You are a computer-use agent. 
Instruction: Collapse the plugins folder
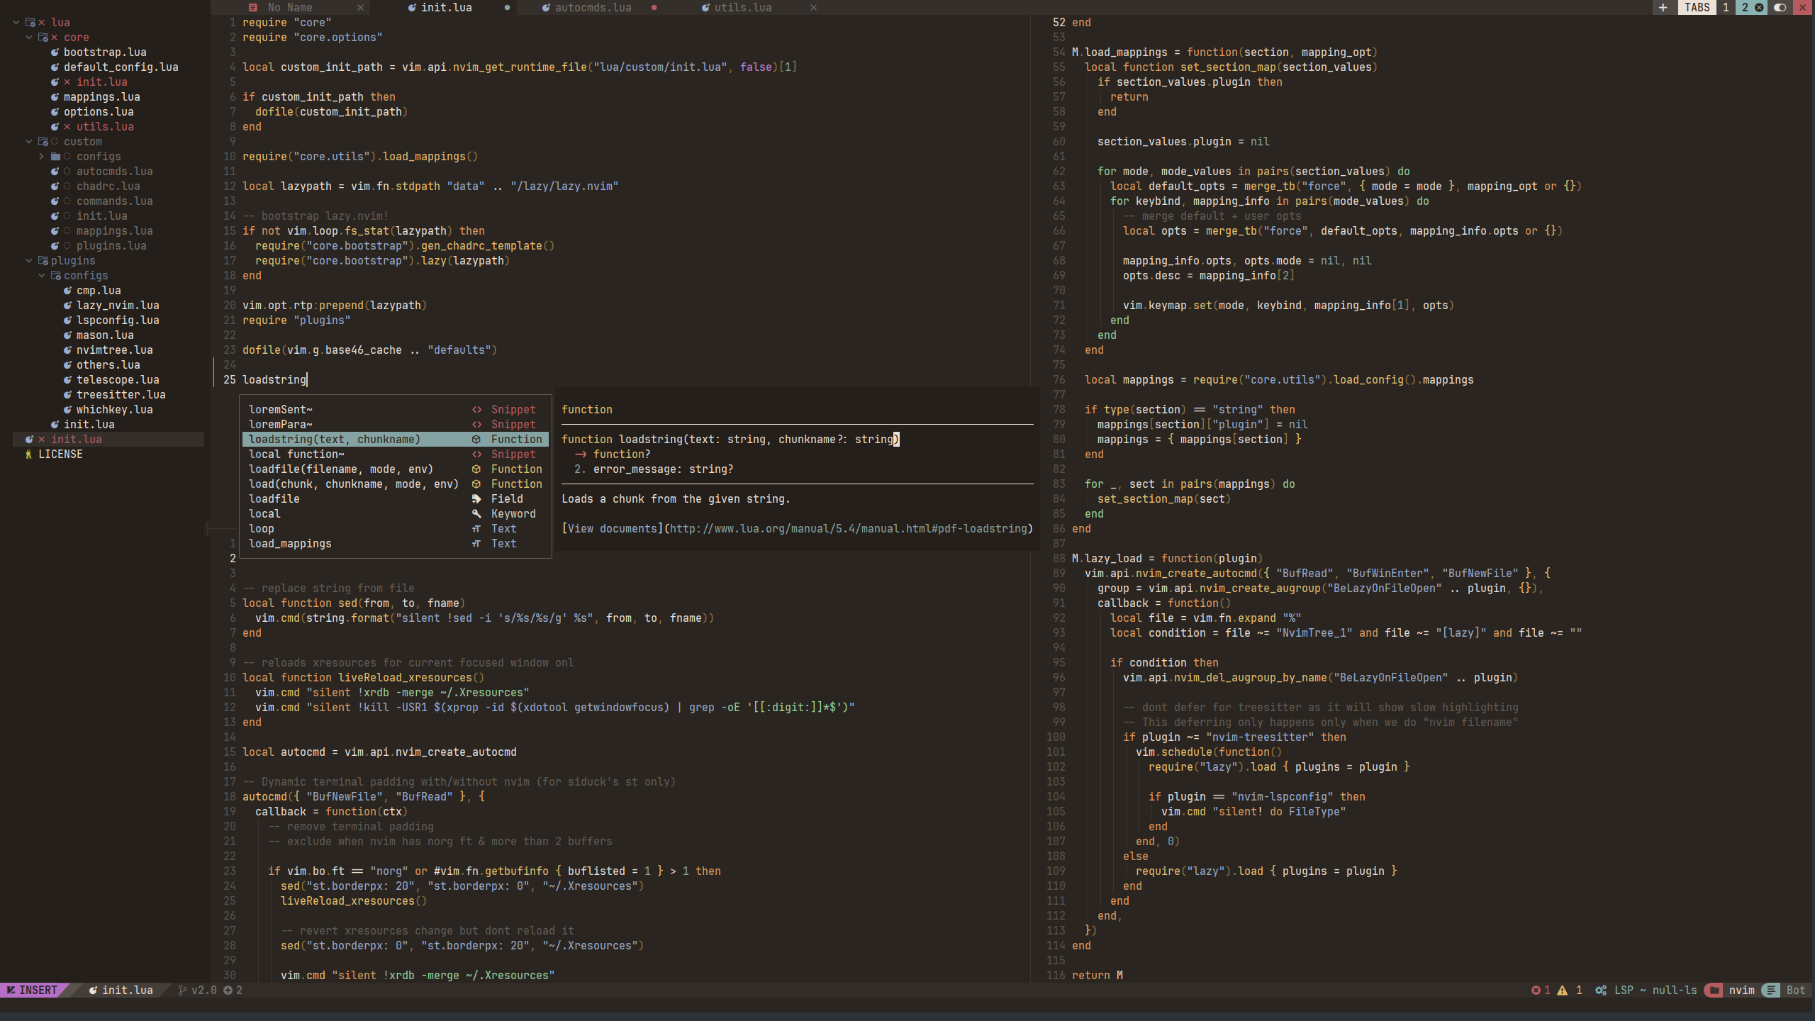(x=28, y=260)
